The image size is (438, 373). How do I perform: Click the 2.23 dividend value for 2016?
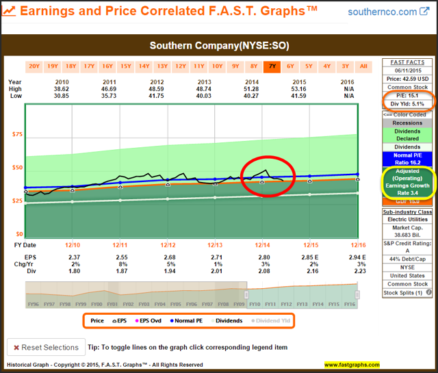point(360,271)
